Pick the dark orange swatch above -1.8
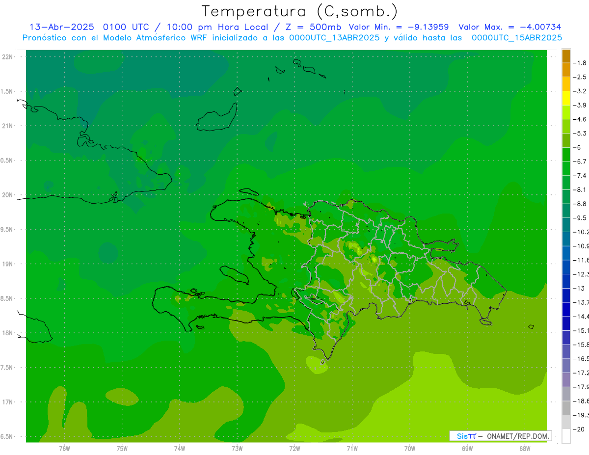Viewport: 589px width, 455px height. pos(566,56)
